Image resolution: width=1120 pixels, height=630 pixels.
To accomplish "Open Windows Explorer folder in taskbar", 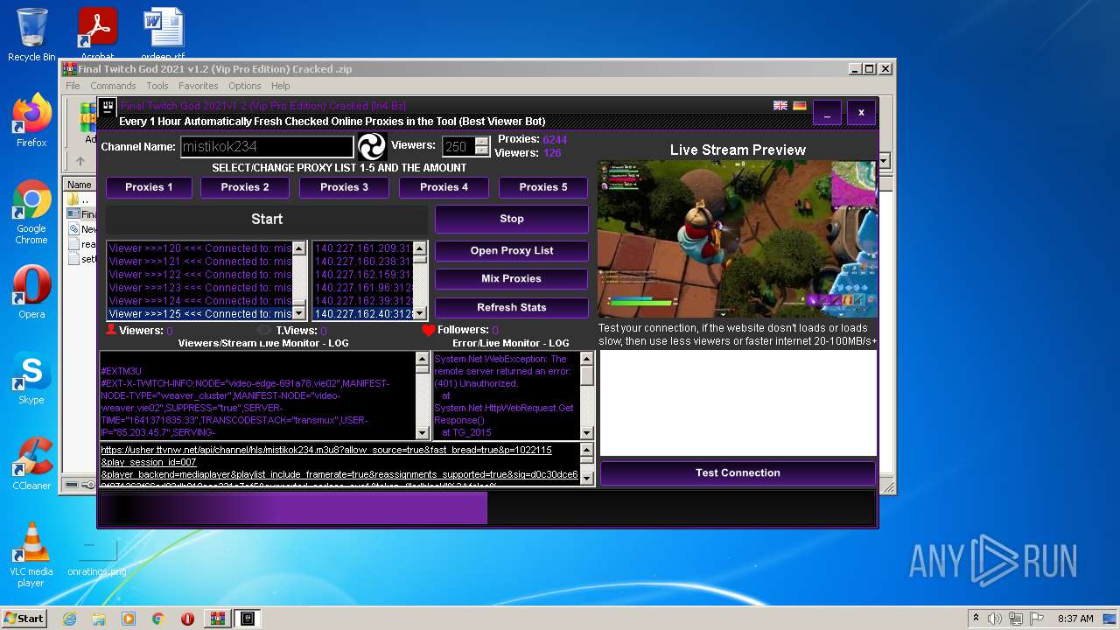I will tap(99, 619).
